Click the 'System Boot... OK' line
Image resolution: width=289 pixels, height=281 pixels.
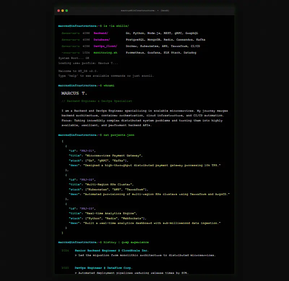pos(74,58)
